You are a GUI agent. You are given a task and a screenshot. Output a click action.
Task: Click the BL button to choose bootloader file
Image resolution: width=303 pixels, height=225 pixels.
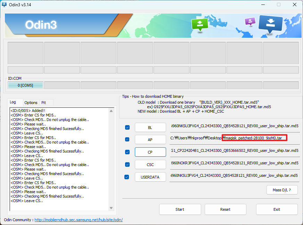click(150, 128)
